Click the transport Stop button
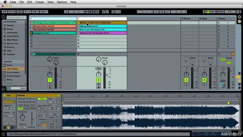Image resolution: width=243 pixels, height=137 pixels. [x=90, y=12]
